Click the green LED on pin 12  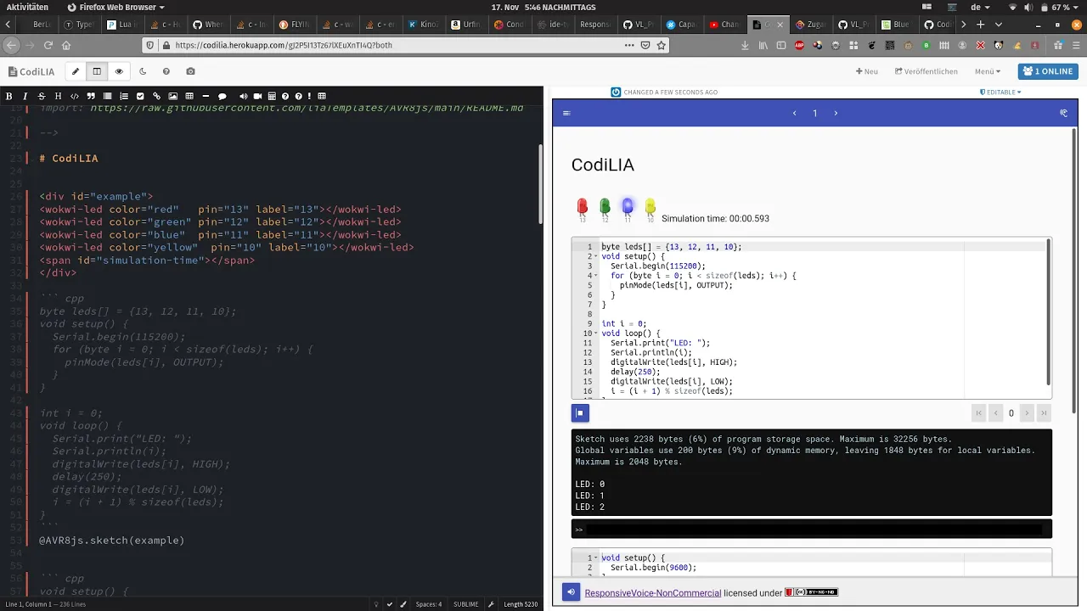[605, 210]
